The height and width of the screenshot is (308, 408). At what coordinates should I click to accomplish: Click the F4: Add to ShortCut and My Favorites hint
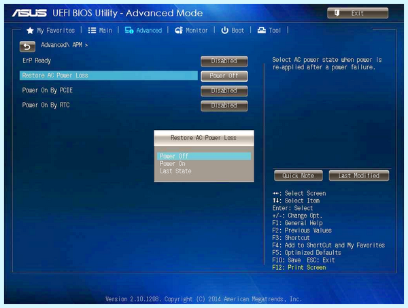pos(328,245)
